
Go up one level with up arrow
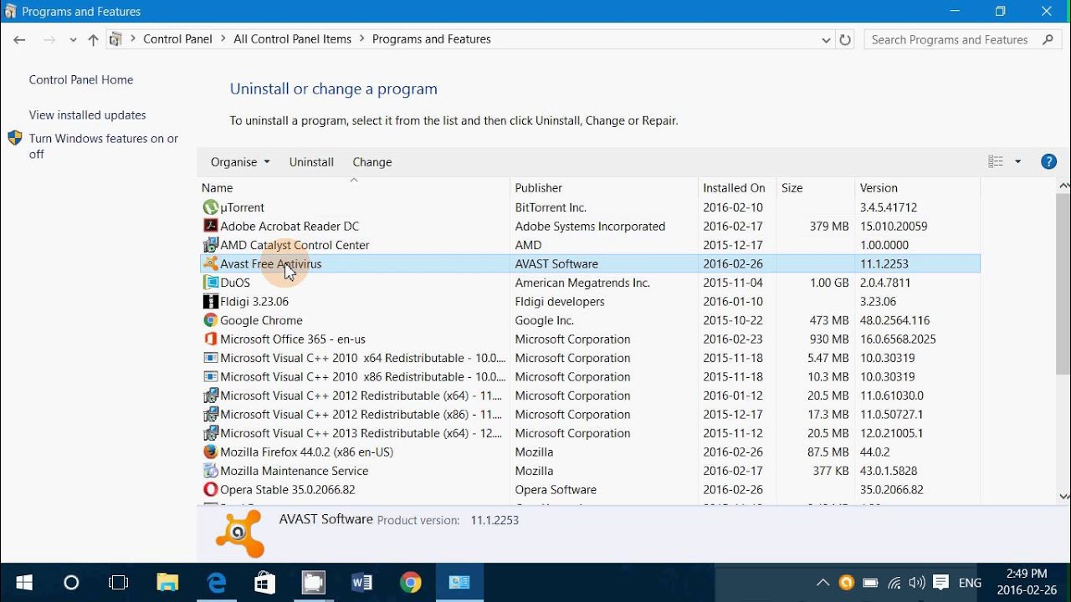point(93,39)
